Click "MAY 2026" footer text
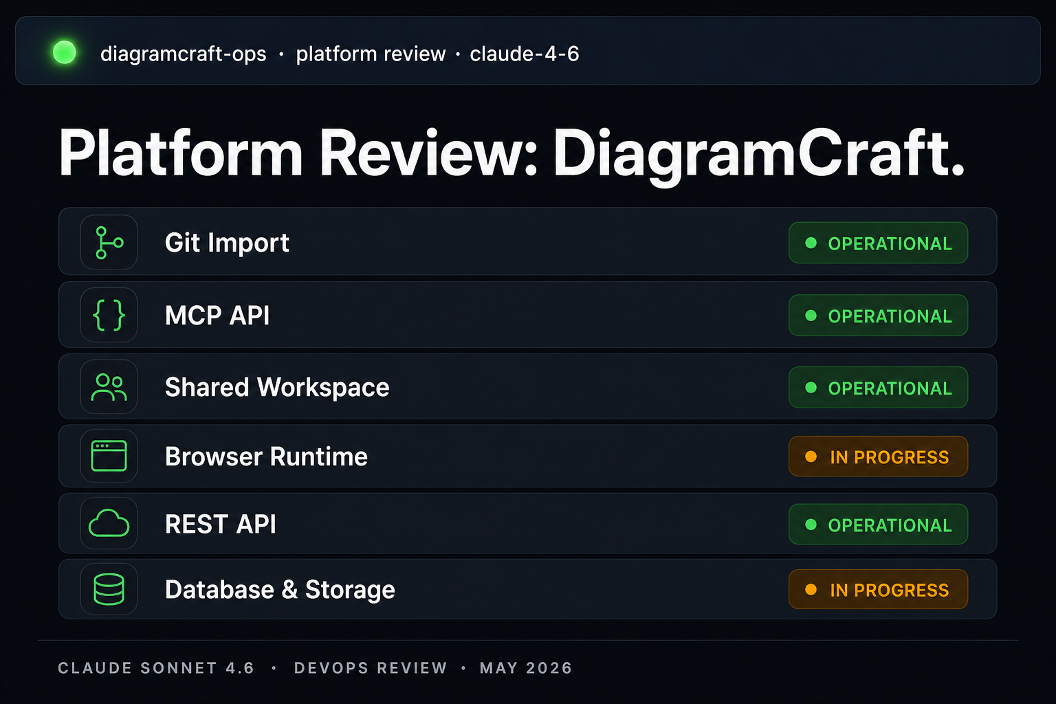This screenshot has width=1056, height=704. (x=526, y=668)
